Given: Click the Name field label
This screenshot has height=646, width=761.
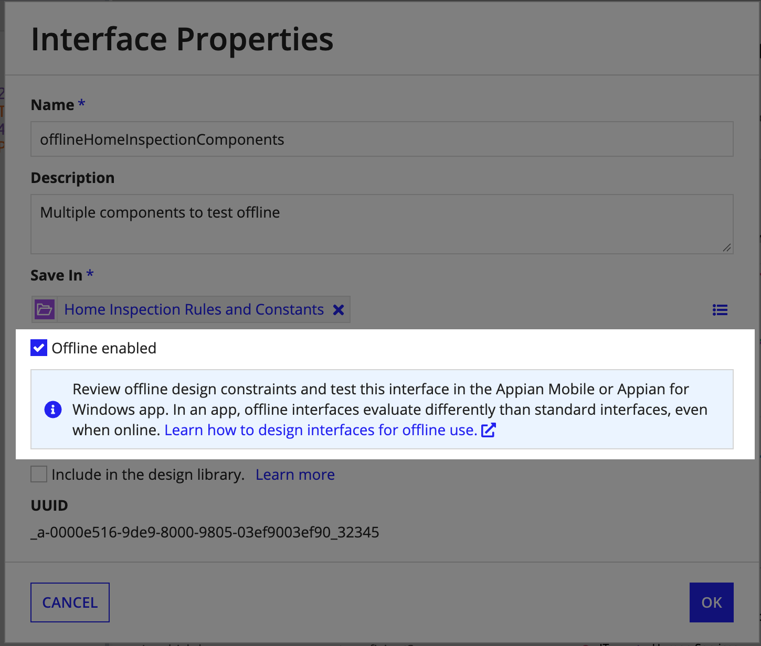Looking at the screenshot, I should (52, 105).
